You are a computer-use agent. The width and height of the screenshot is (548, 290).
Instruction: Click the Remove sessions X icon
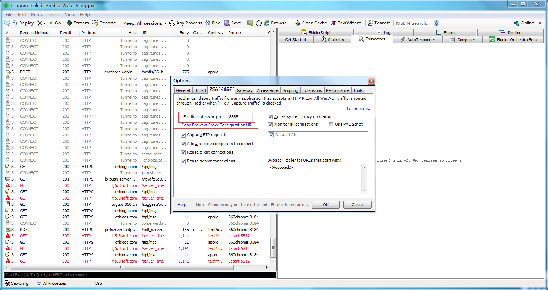click(40, 23)
